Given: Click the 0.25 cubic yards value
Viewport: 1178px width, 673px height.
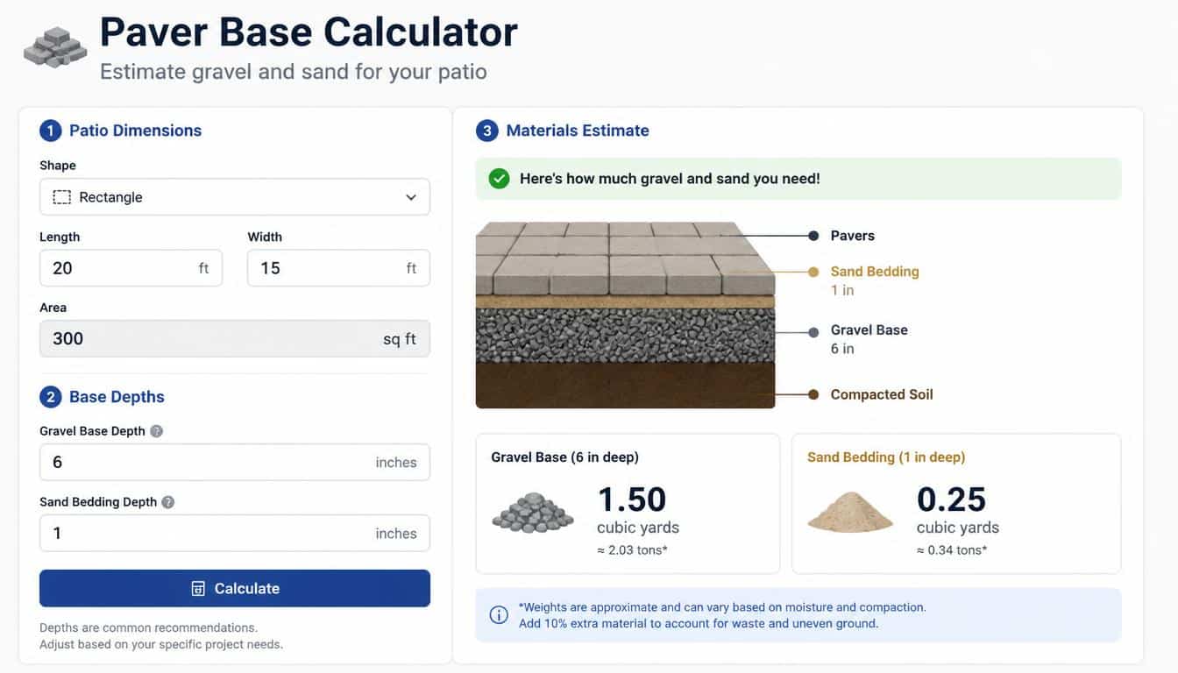Looking at the screenshot, I should (951, 499).
